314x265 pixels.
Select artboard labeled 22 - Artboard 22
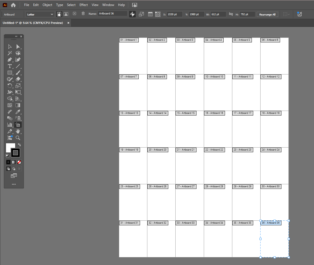(214, 150)
